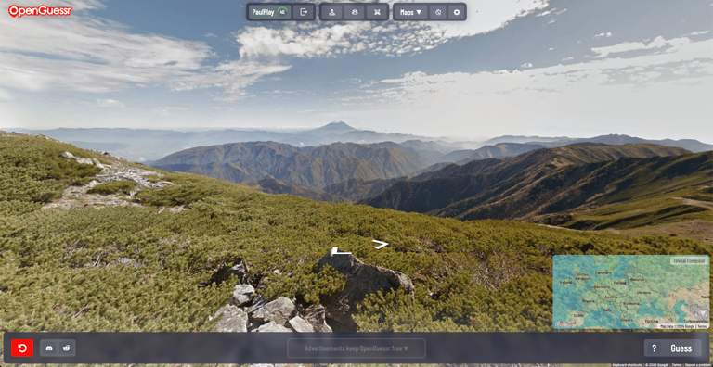Screen dimensions: 713x367
Task: Click the Guess button
Action: 681,348
